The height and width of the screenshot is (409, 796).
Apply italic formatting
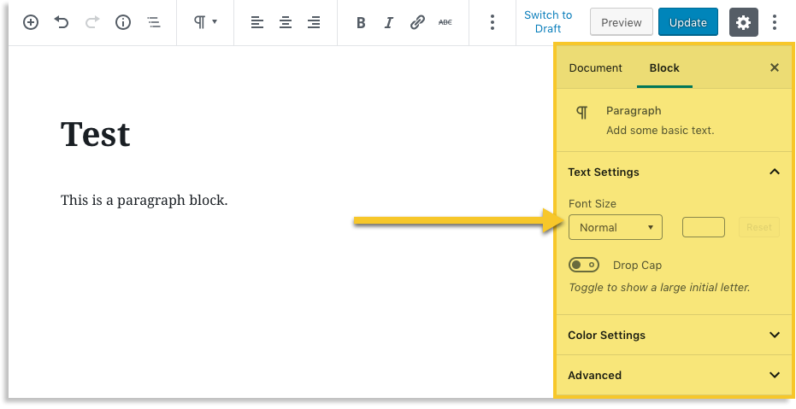pyautogui.click(x=389, y=23)
